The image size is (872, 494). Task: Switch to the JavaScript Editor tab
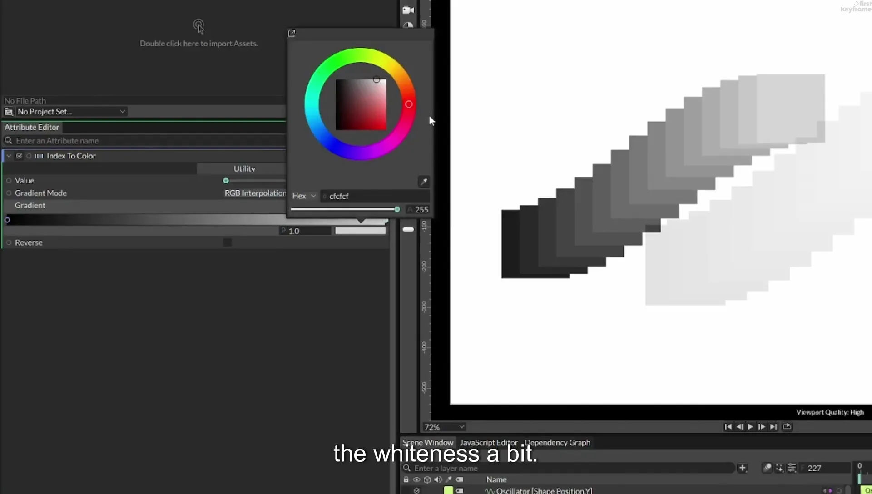click(x=489, y=442)
